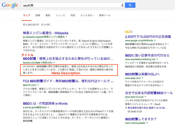
Task: Open the 2,500円で10,000円分の広告掲載 ad
Action: [x=148, y=37]
